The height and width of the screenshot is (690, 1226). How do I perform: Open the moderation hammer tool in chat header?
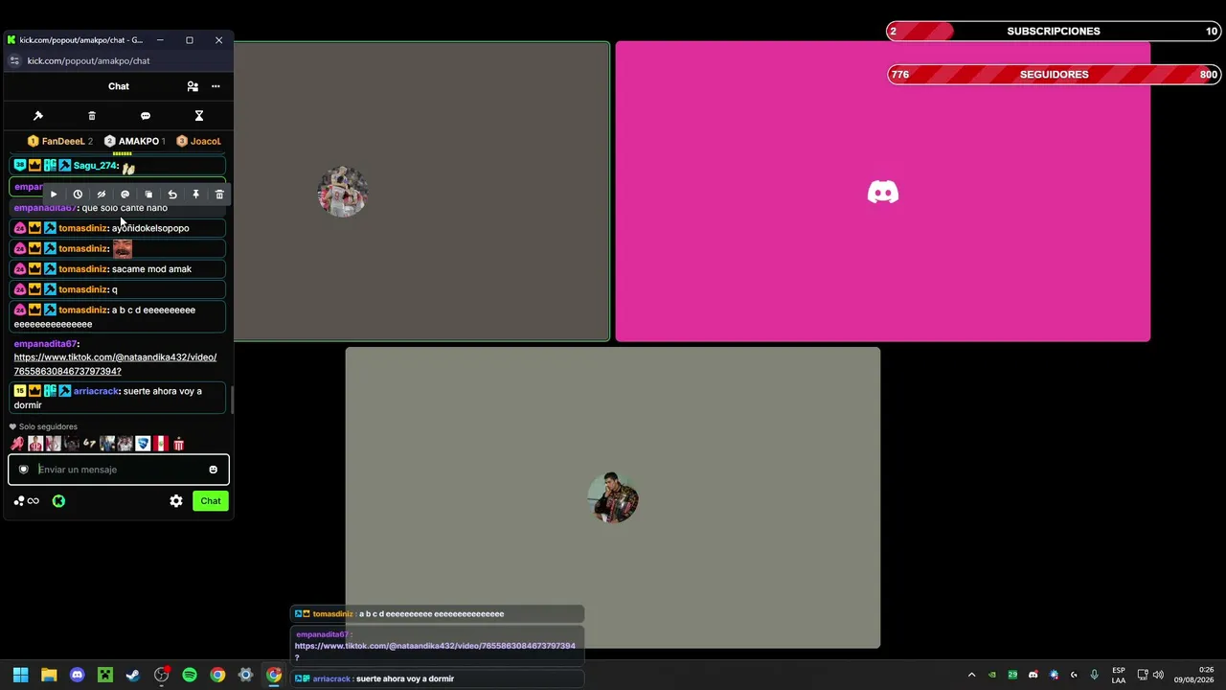point(38,116)
